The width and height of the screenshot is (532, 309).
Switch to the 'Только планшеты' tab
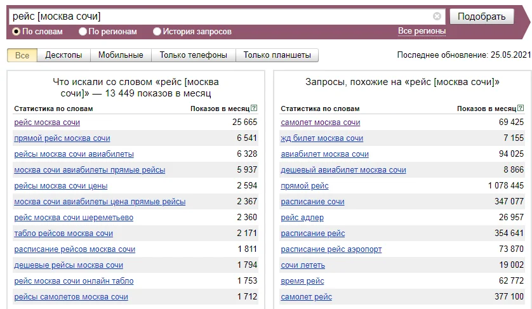point(277,55)
